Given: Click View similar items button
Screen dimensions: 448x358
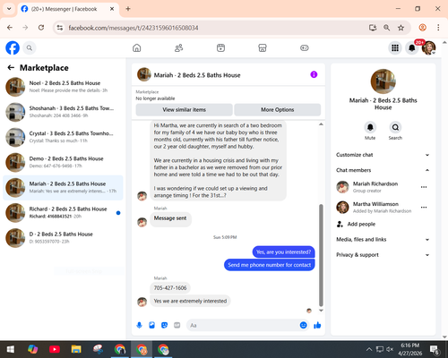Looking at the screenshot, I should coord(184,110).
